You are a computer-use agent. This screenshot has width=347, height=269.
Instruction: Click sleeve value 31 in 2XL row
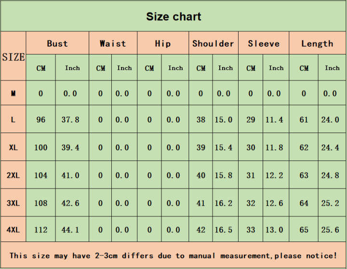(x=251, y=175)
